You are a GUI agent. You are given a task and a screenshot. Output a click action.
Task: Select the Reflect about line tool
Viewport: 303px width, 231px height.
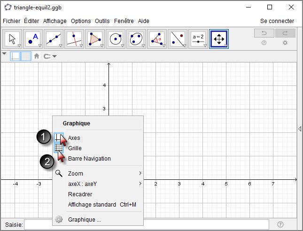178,39
